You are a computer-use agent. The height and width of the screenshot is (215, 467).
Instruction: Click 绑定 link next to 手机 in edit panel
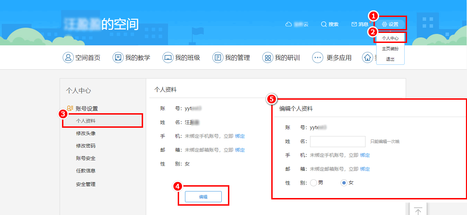tap(365, 155)
